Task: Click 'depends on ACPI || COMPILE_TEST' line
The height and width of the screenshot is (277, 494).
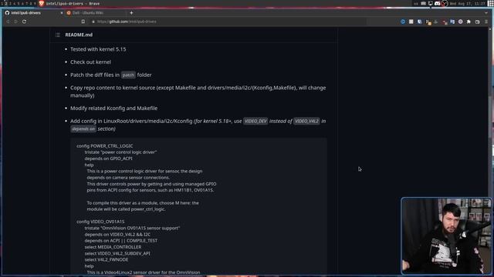Action: click(121, 241)
